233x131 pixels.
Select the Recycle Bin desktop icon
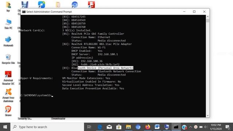[8, 59]
